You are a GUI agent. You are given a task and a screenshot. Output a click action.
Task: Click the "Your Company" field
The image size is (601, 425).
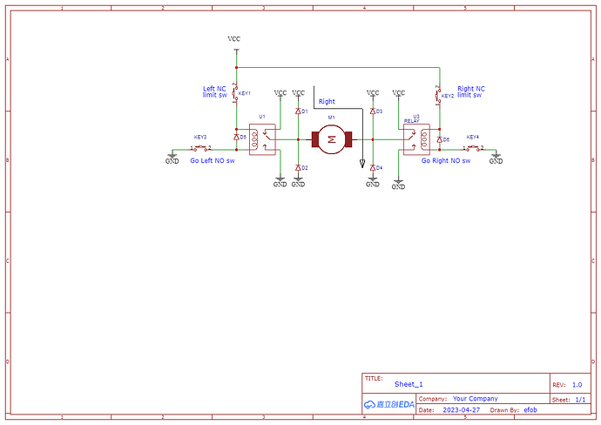(476, 399)
